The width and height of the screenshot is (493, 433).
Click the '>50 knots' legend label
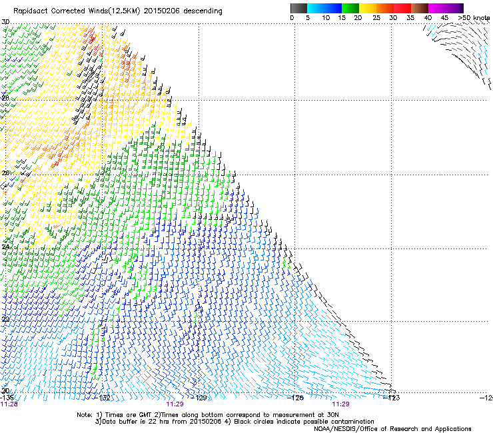tap(474, 18)
